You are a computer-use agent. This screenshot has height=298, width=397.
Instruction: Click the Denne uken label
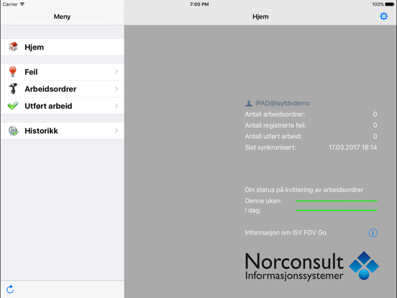(263, 201)
